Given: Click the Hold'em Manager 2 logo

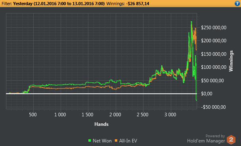Looking at the screenshot, I should coord(231,139).
